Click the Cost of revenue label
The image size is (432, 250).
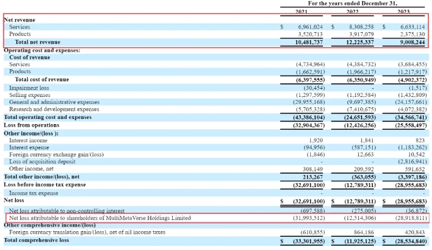click(30, 57)
